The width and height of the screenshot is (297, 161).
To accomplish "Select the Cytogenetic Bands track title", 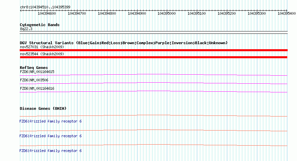I will (x=40, y=25).
